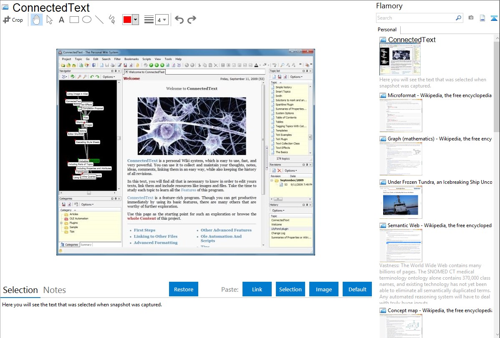The height and width of the screenshot is (338, 500).
Task: Click the Flamory icon at top-right corner
Action: pyautogui.click(x=494, y=18)
